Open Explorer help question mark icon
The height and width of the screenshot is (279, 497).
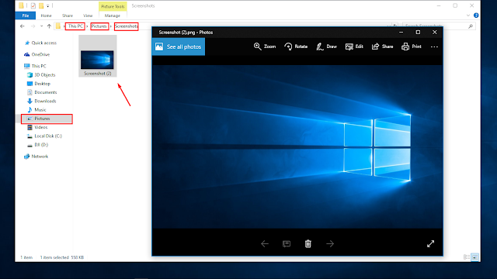[x=476, y=15]
